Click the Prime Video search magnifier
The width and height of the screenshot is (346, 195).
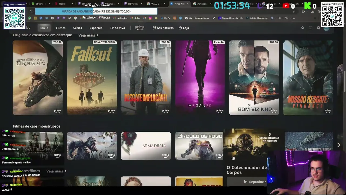coord(302,28)
